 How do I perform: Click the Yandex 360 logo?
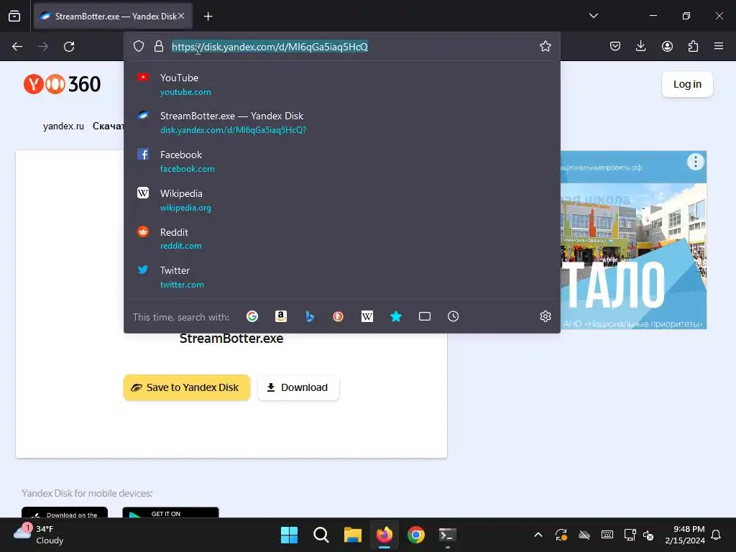62,84
